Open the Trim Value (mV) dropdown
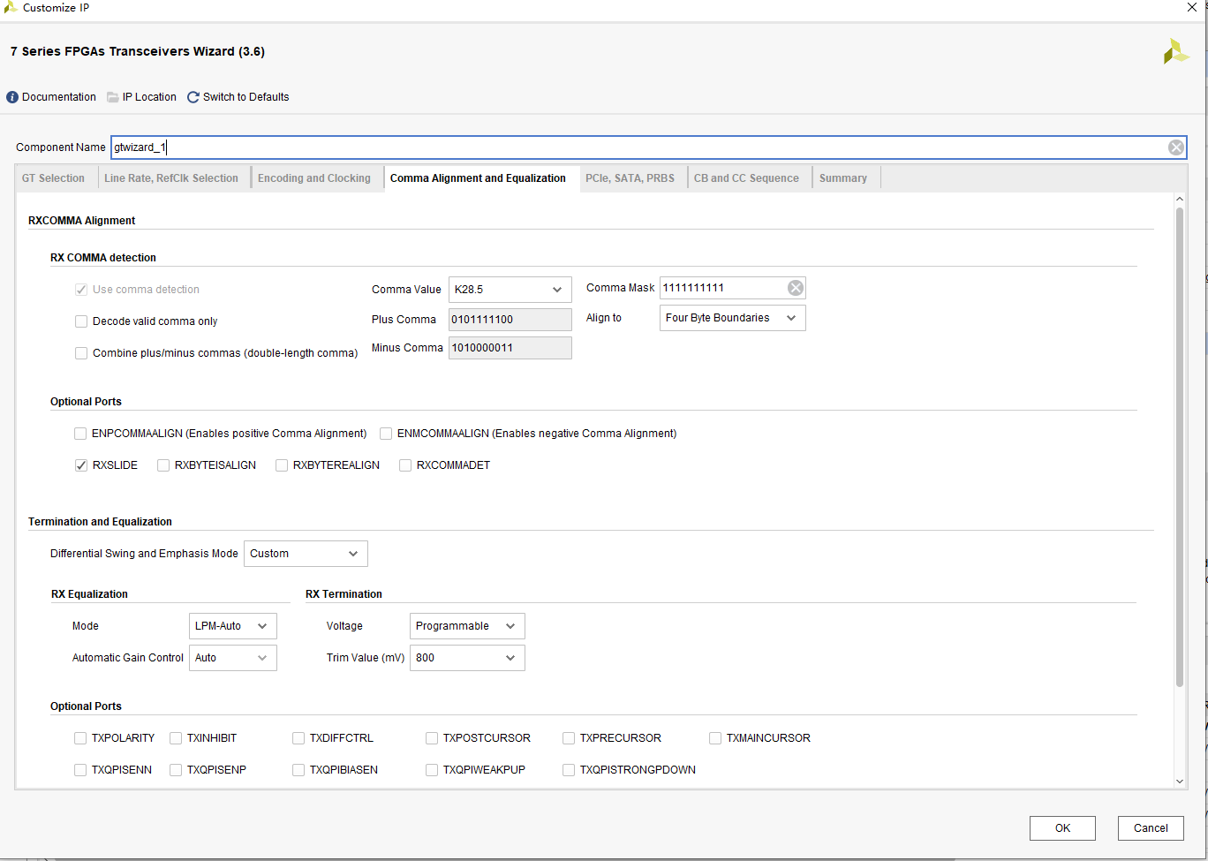The image size is (1208, 861). (x=467, y=658)
